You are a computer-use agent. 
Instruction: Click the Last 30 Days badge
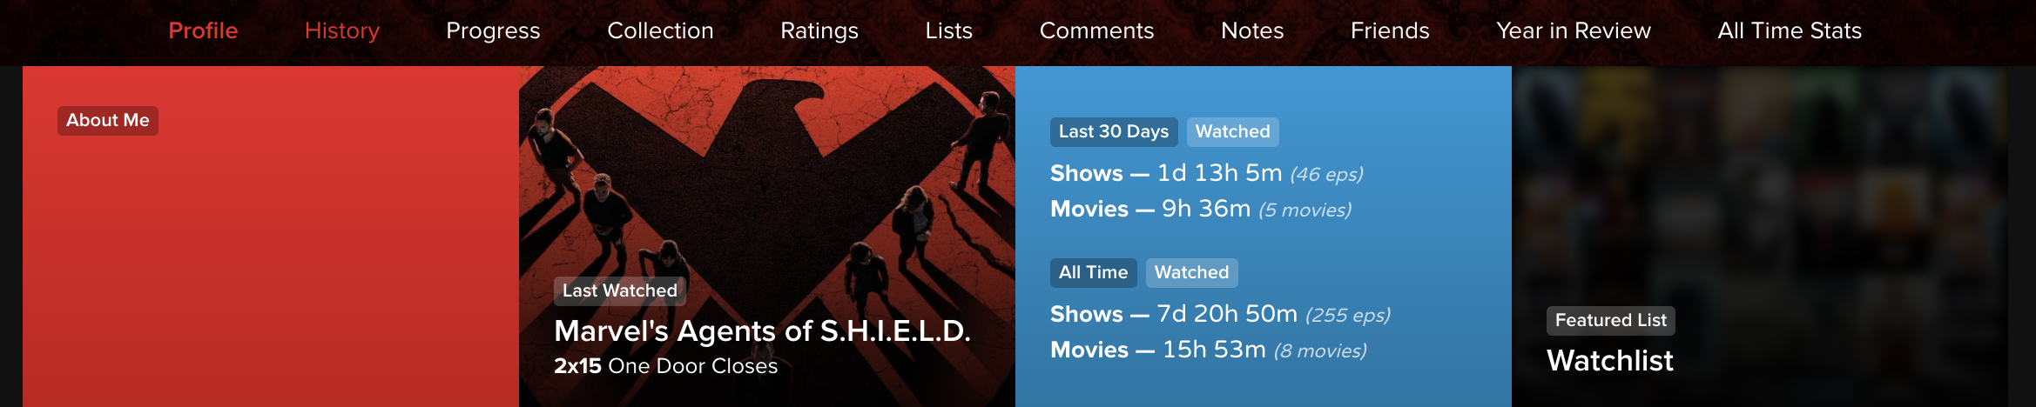tap(1114, 131)
